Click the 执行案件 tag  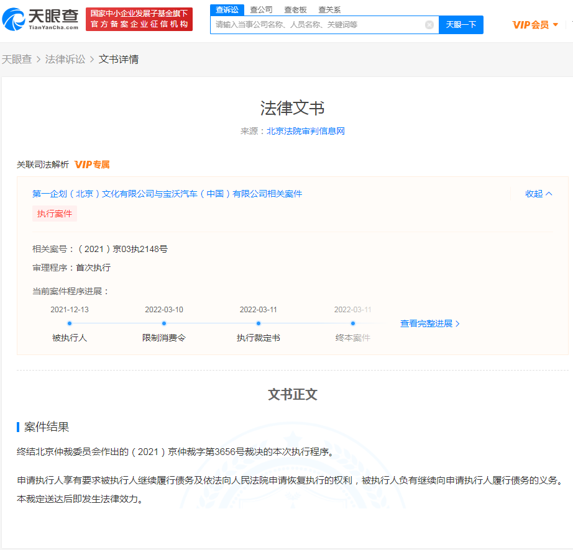[55, 214]
